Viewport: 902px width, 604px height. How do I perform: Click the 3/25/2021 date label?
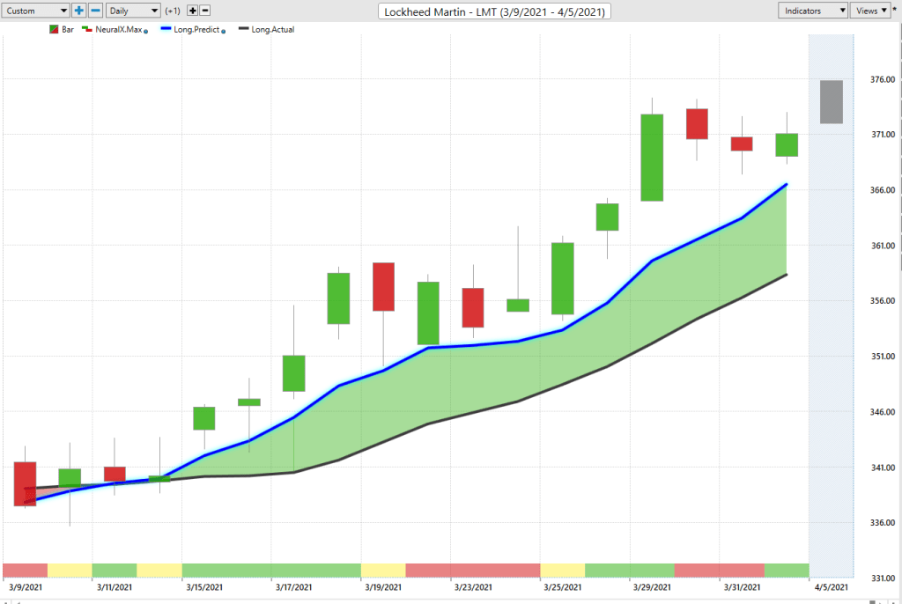[x=563, y=587]
